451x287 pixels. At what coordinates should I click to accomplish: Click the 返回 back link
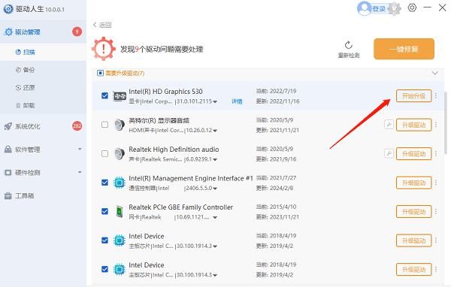point(102,25)
